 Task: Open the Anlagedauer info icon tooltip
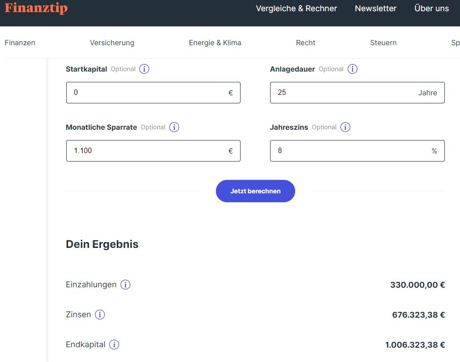[x=353, y=69]
